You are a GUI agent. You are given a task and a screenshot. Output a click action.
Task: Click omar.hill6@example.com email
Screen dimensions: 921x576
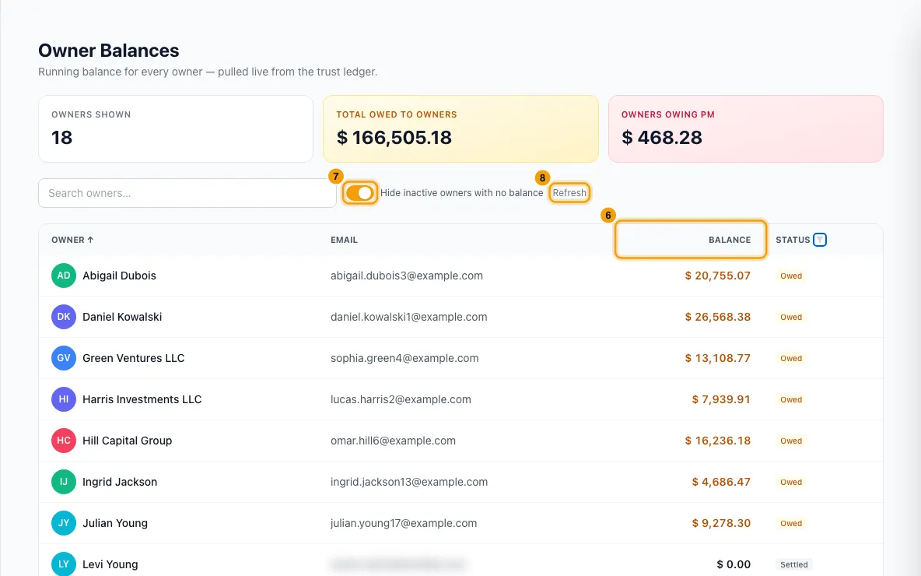point(393,441)
